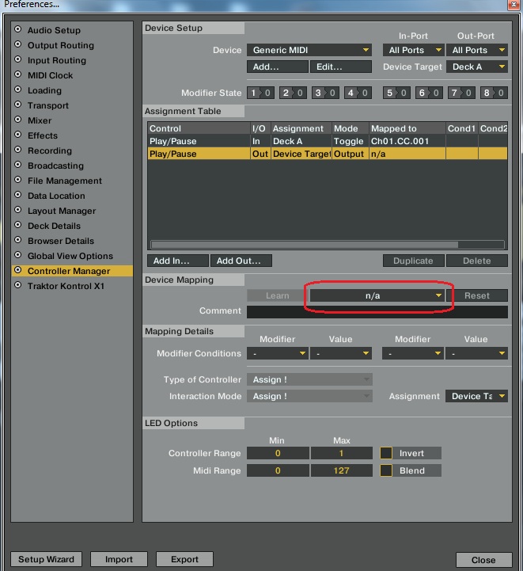Viewport: 523px width, 571px height.
Task: Open Recording preferences
Action: (50, 150)
